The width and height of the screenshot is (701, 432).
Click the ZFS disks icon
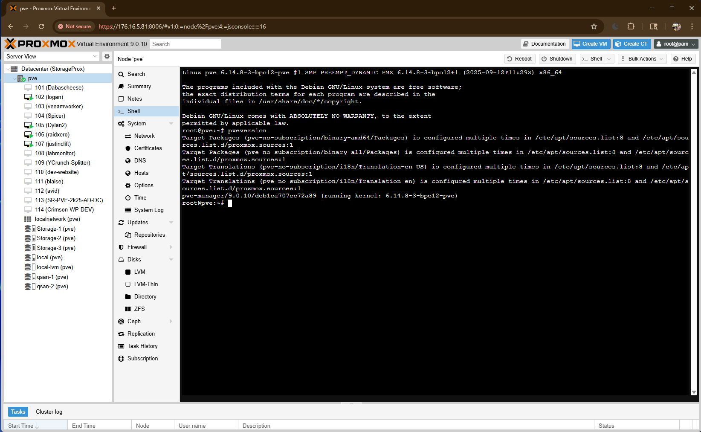click(128, 309)
